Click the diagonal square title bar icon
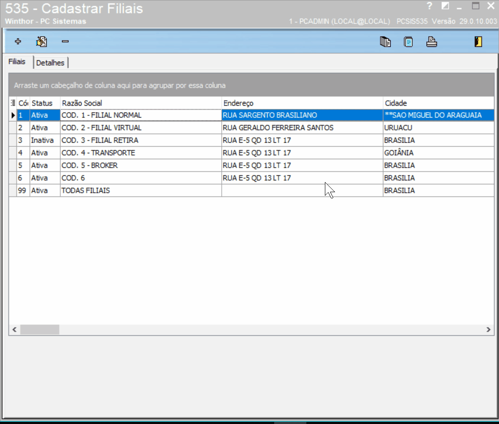The image size is (499, 424). click(445, 6)
